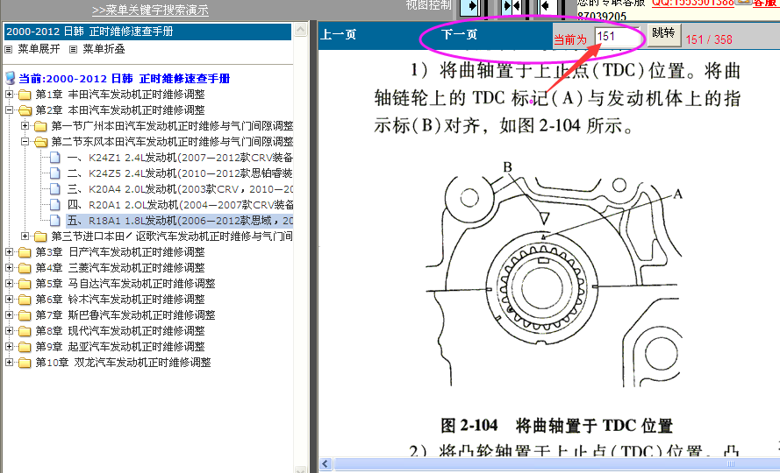
Task: Click the 菜单展开 list icon
Action: point(9,49)
